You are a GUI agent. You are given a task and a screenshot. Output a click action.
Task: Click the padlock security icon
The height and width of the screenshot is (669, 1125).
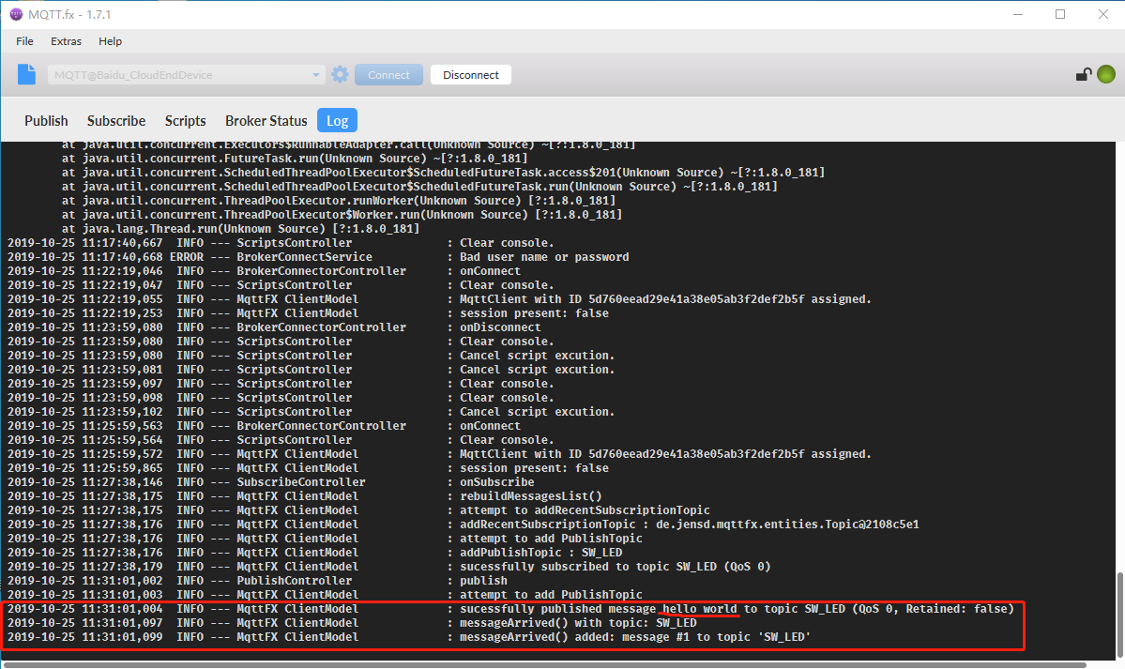coord(1083,74)
